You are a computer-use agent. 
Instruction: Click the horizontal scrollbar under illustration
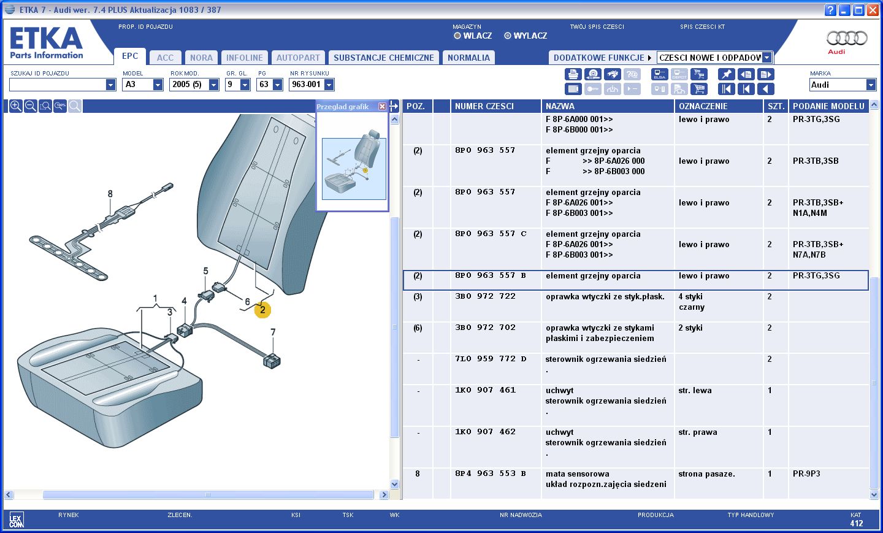pyautogui.click(x=208, y=494)
